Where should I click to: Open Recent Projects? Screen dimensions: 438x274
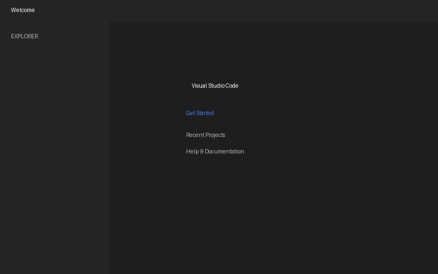coord(206,135)
